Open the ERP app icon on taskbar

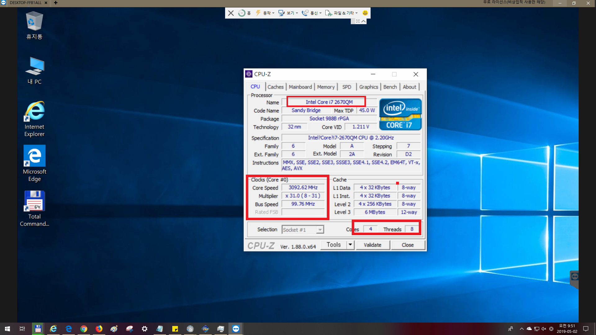tap(205, 329)
